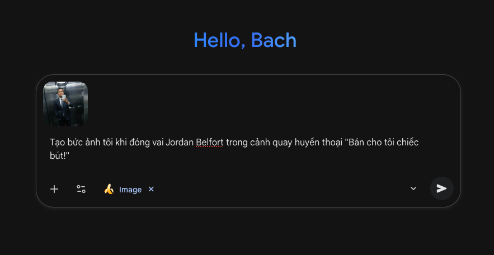This screenshot has width=494, height=255.
Task: Click the Image chip label
Action: coord(130,190)
